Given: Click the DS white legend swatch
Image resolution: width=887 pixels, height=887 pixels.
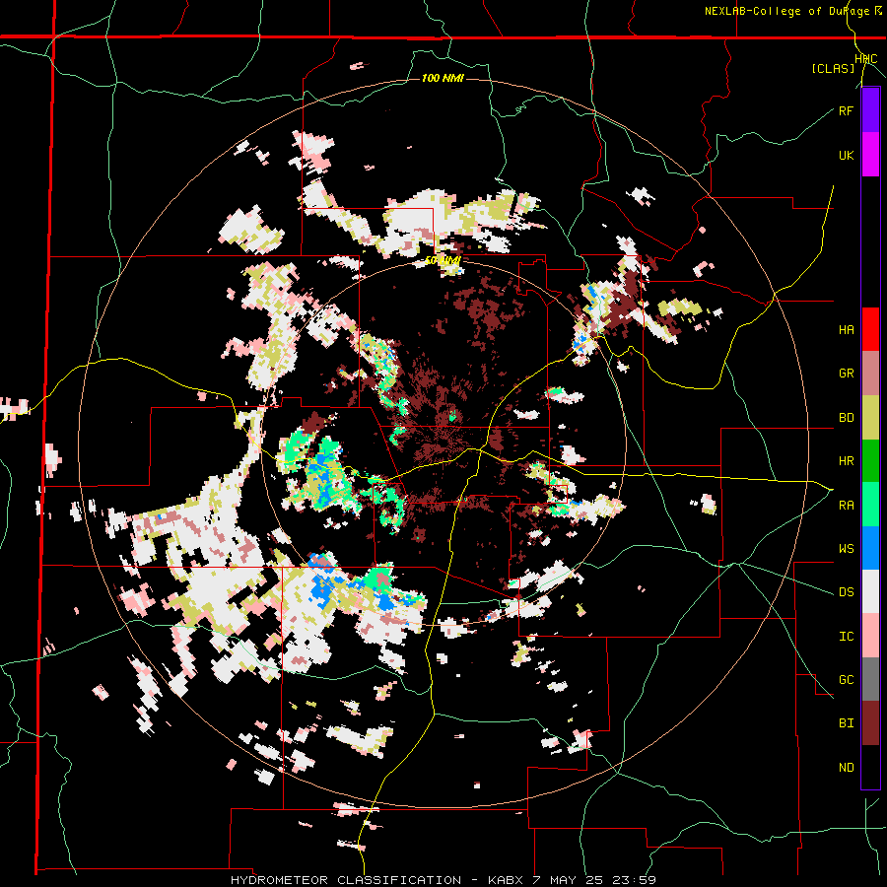Looking at the screenshot, I should pos(870,591).
